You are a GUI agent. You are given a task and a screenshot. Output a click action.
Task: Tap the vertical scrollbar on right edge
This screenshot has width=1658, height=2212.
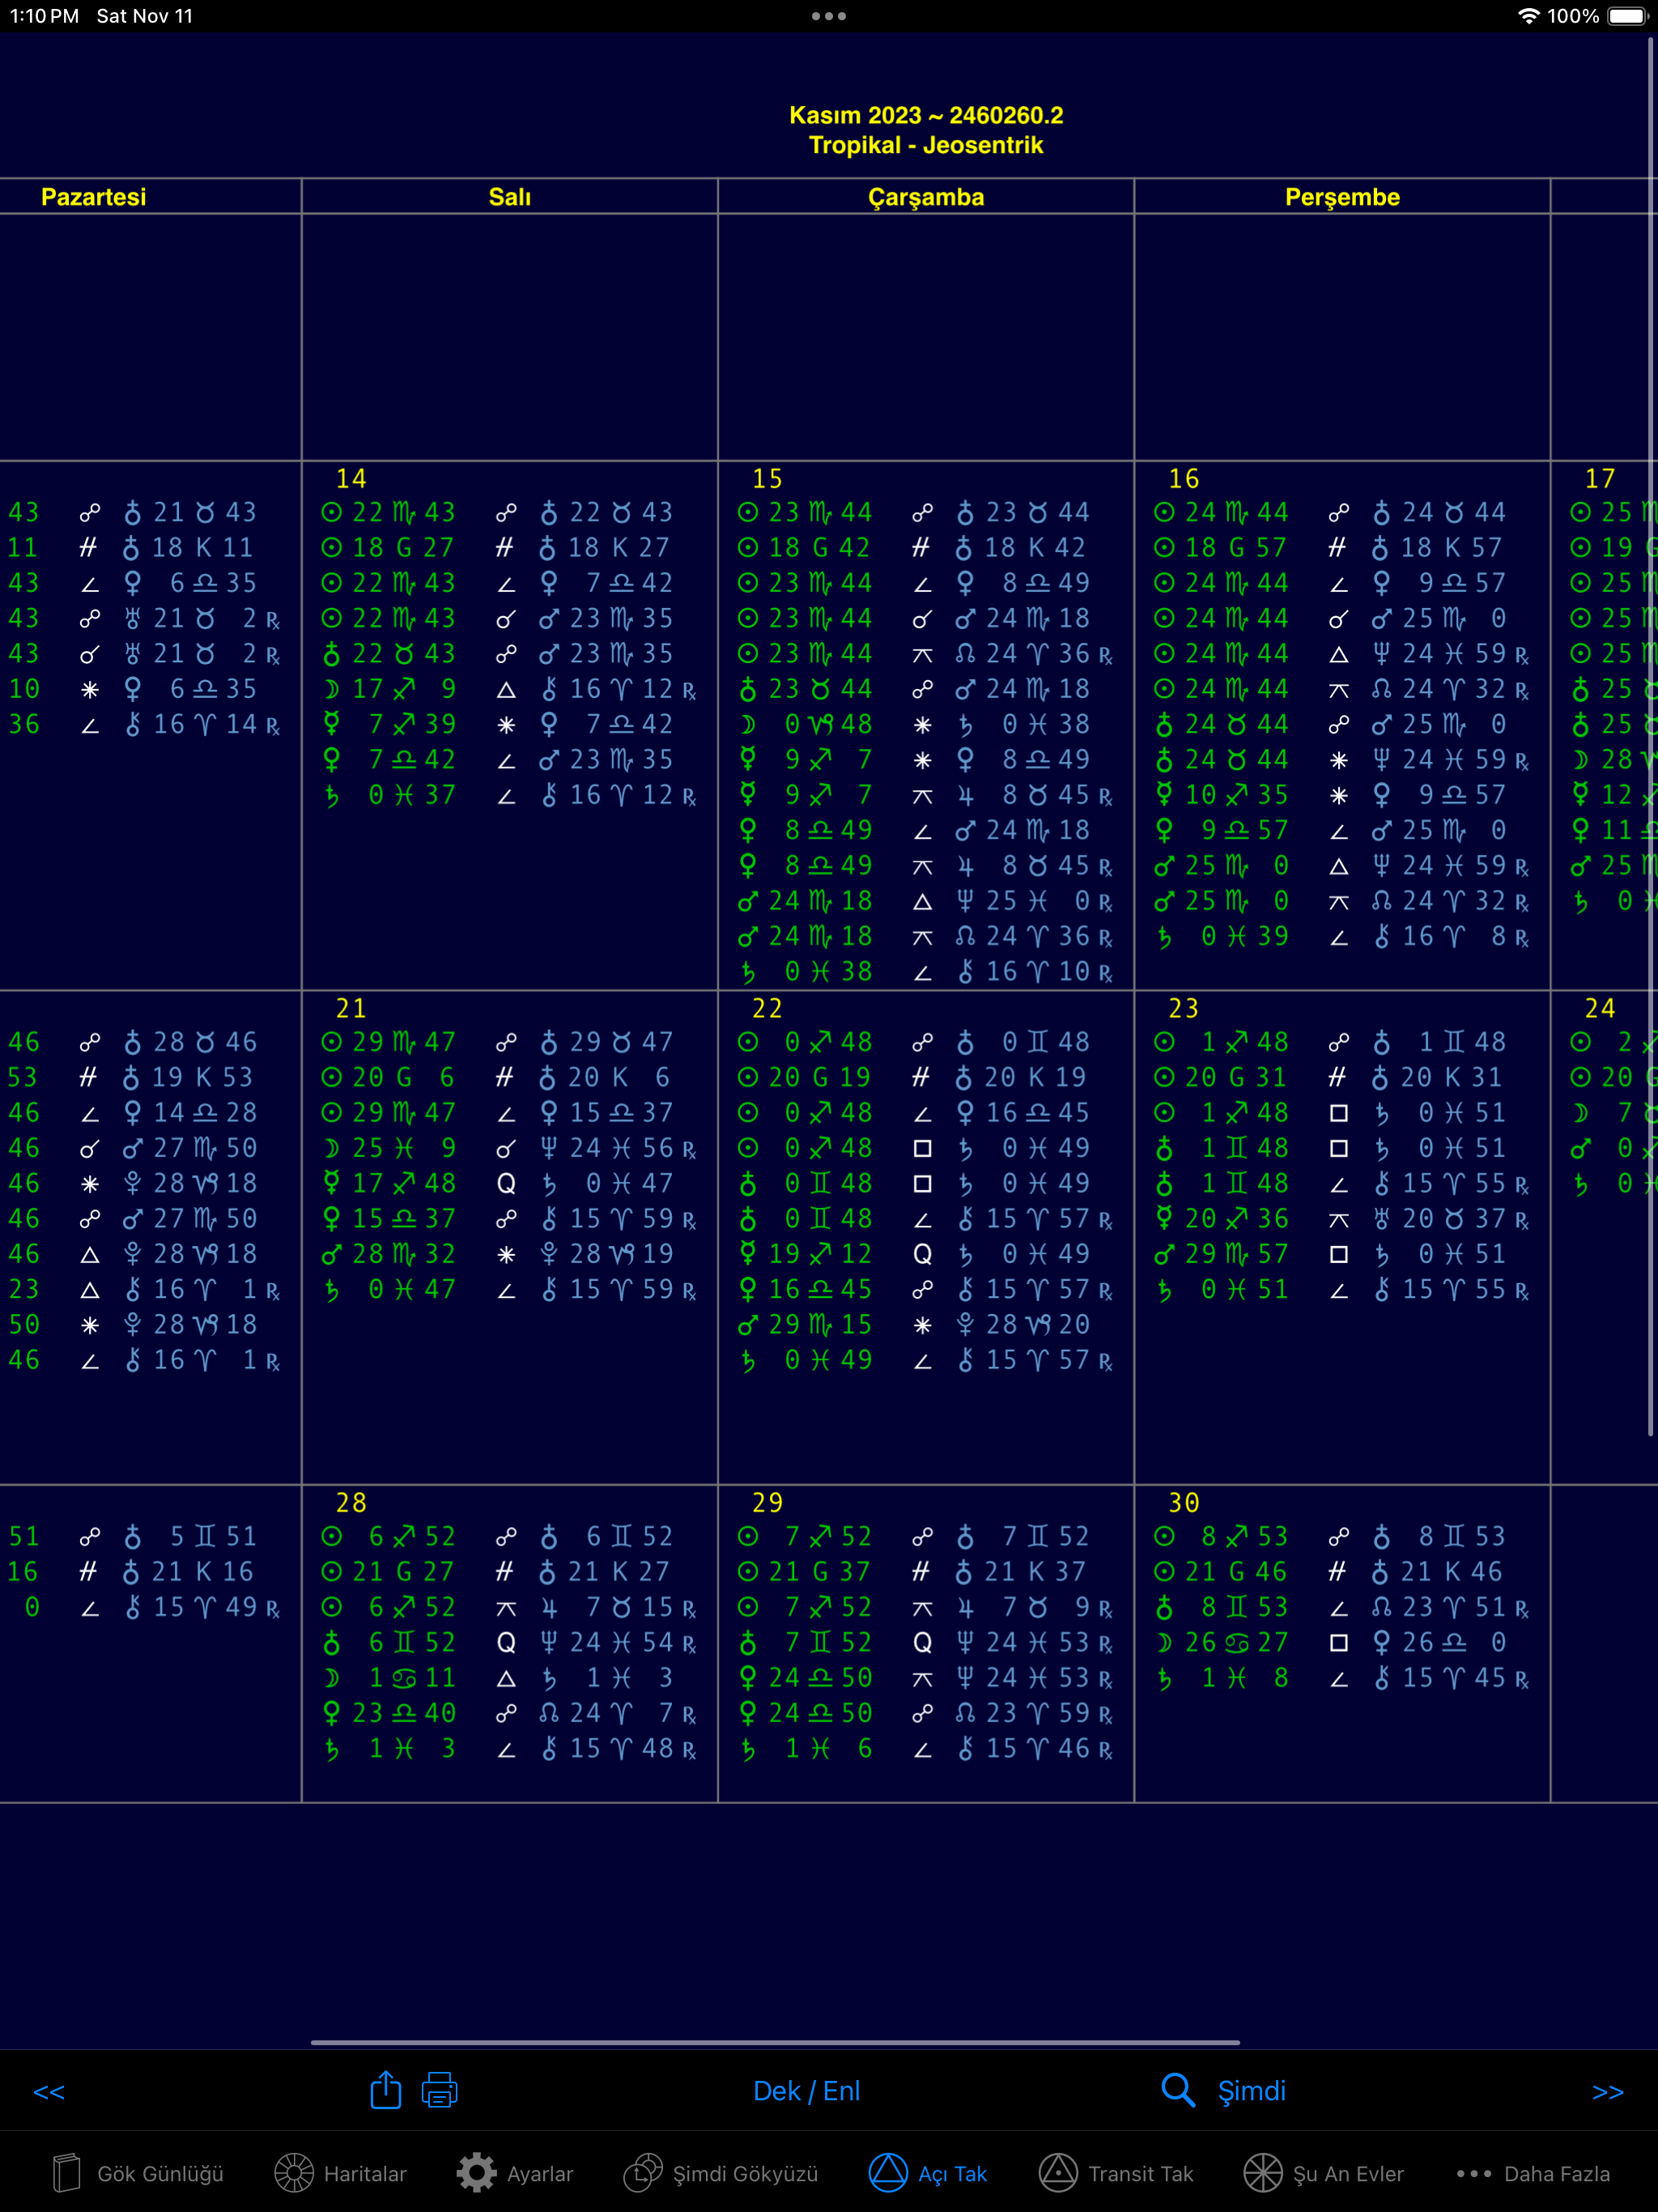click(1650, 736)
